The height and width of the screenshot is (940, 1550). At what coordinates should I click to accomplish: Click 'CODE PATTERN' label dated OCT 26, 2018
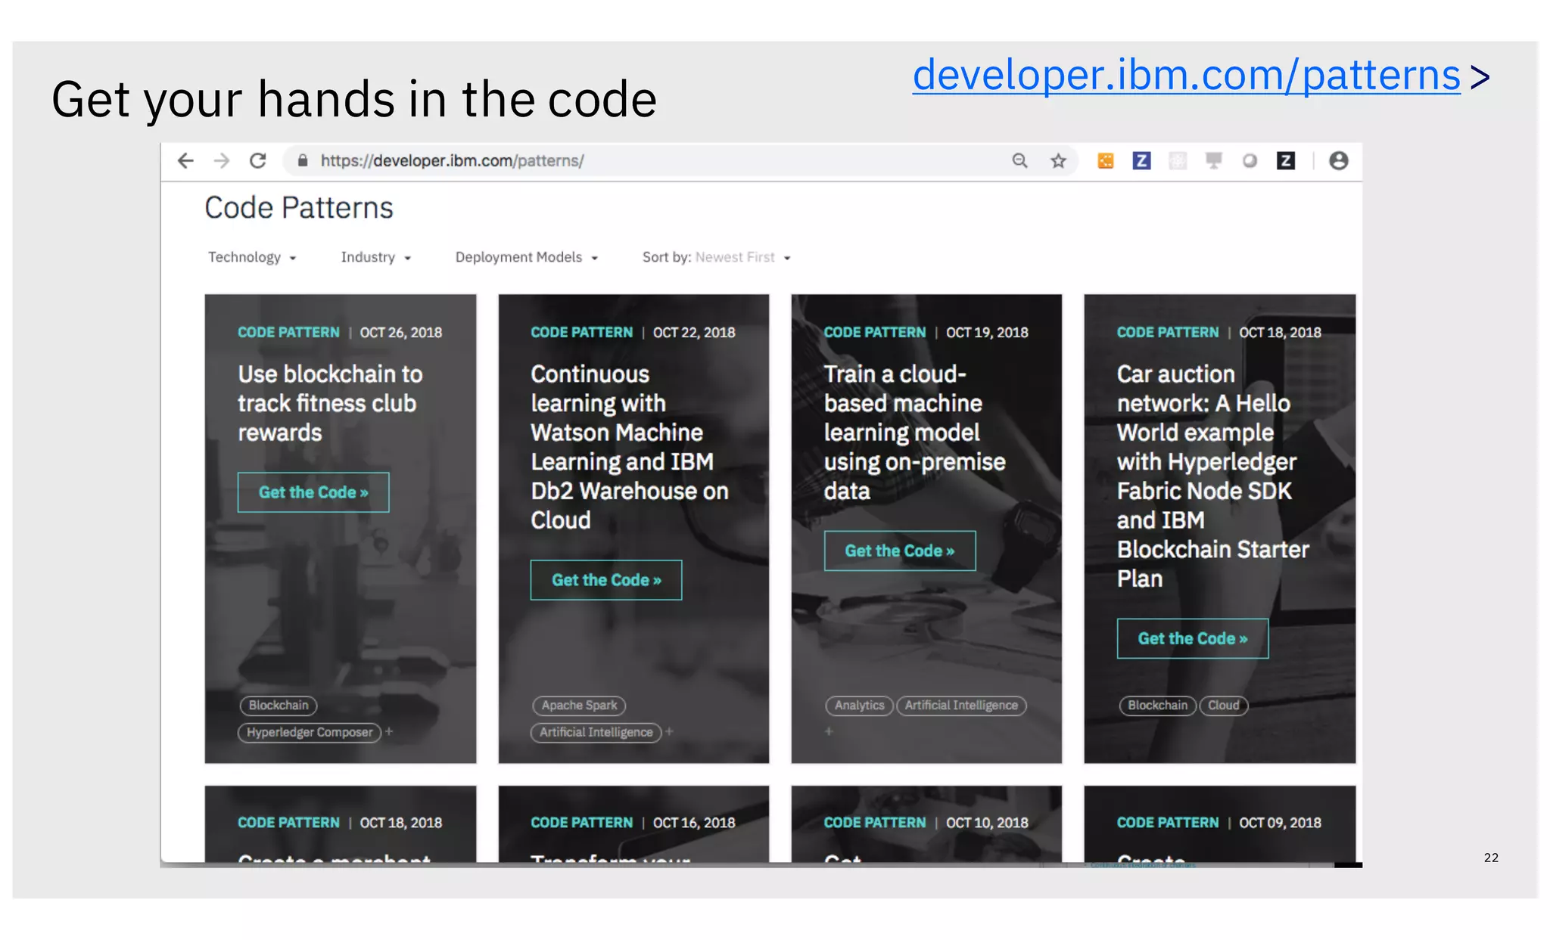point(288,332)
